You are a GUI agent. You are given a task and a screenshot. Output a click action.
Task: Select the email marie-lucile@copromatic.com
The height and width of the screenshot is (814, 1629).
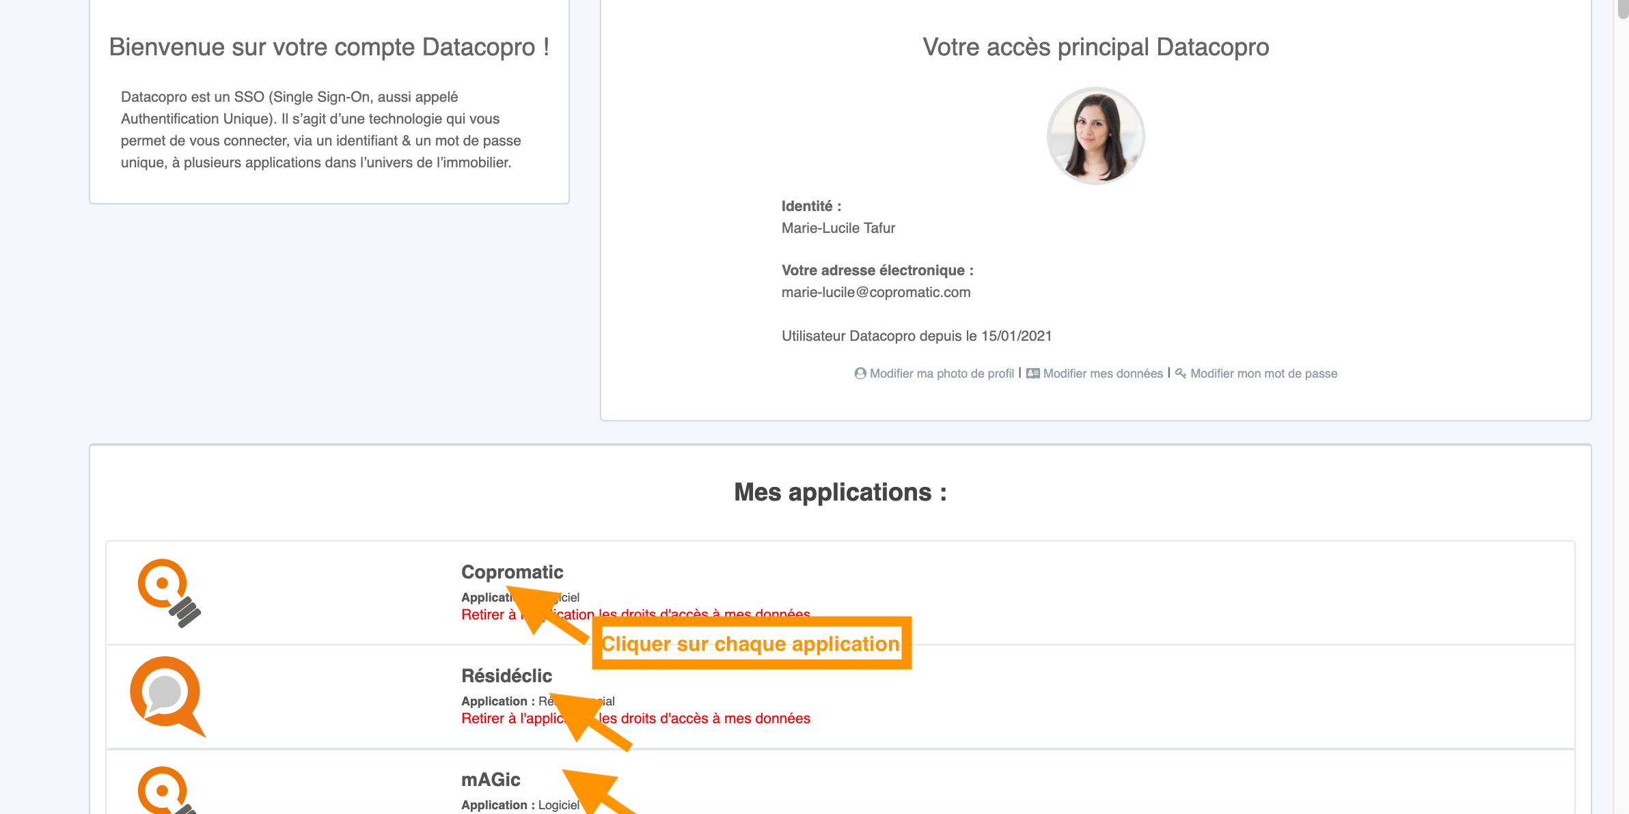pyautogui.click(x=876, y=292)
